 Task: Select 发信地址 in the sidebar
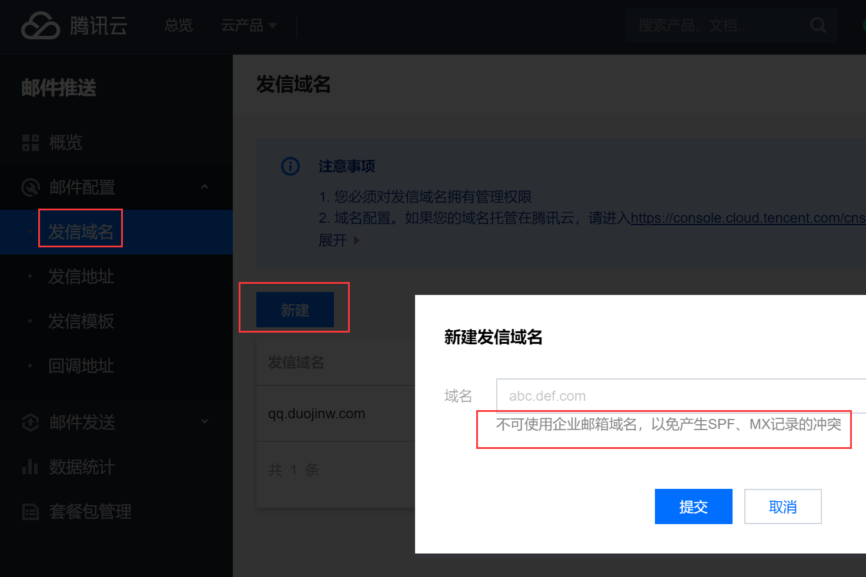coord(81,277)
